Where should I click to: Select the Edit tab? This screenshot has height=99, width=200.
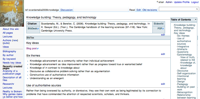tap(139, 10)
